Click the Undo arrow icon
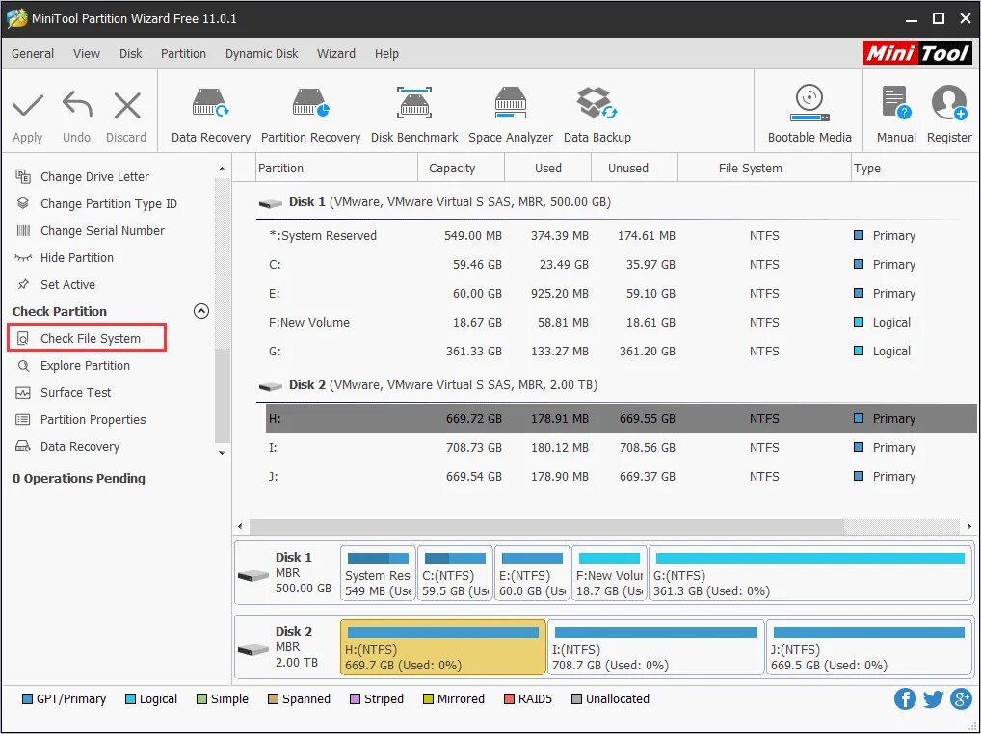981x734 pixels. [x=77, y=105]
